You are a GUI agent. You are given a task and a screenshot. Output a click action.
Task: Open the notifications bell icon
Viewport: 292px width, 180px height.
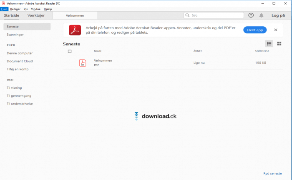[x=261, y=15]
